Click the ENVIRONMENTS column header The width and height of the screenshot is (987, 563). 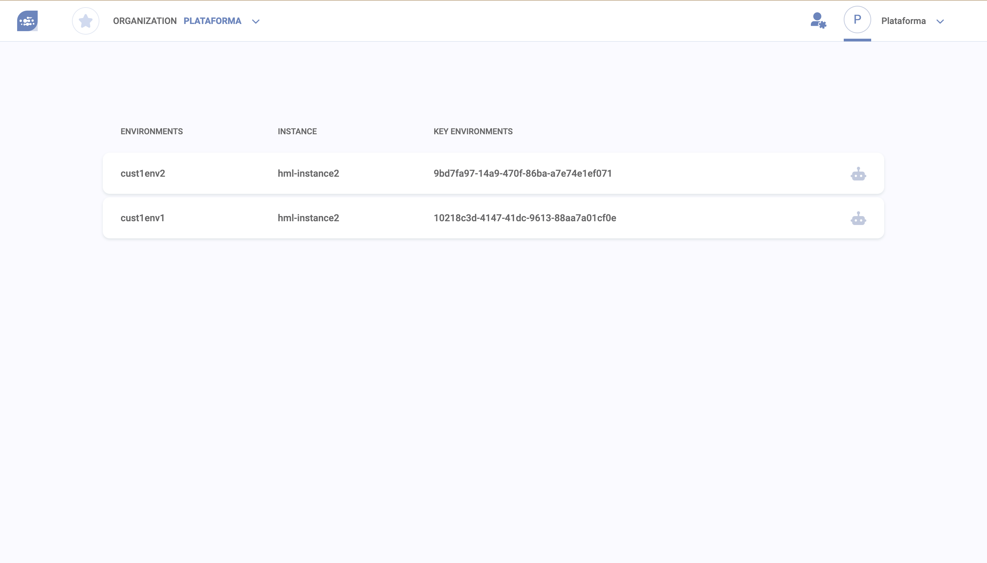coord(152,132)
